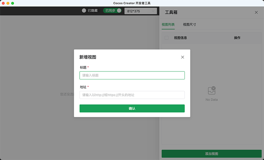Click the macOS red close window button
The height and width of the screenshot is (160, 264).
(3, 3)
